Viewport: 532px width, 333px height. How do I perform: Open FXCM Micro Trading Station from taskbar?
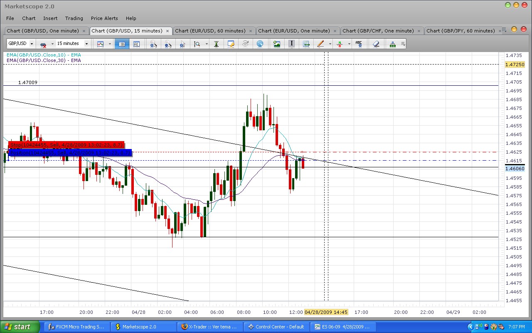tap(77, 327)
